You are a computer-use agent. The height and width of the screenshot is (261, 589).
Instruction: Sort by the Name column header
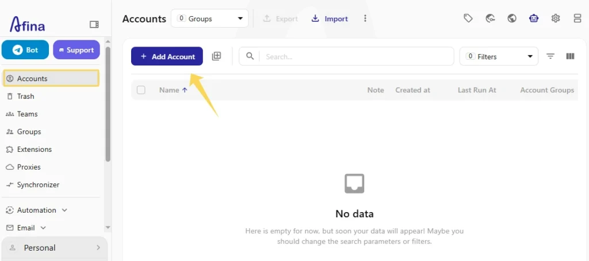pos(169,90)
